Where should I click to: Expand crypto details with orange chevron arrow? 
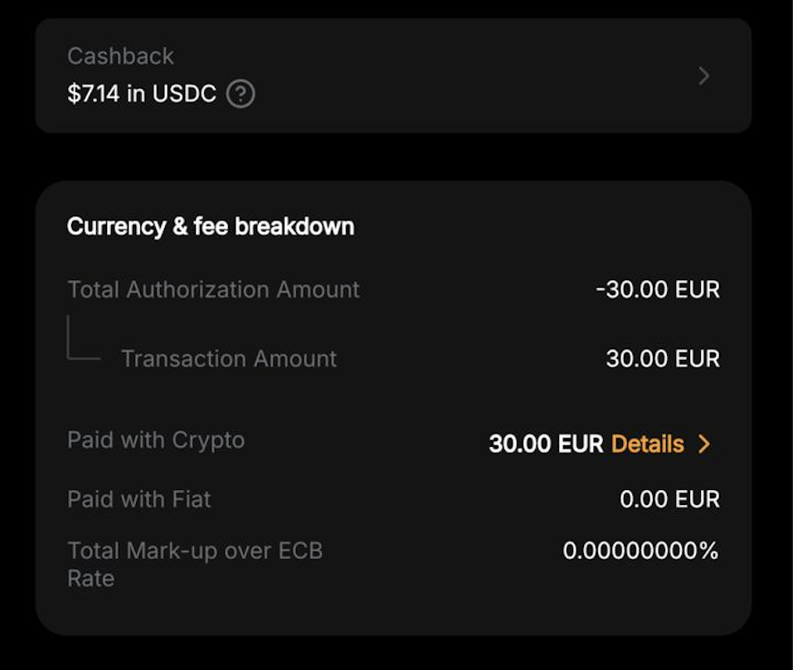[x=704, y=444]
